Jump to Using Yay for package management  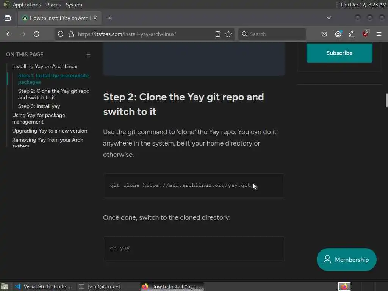[x=39, y=119]
